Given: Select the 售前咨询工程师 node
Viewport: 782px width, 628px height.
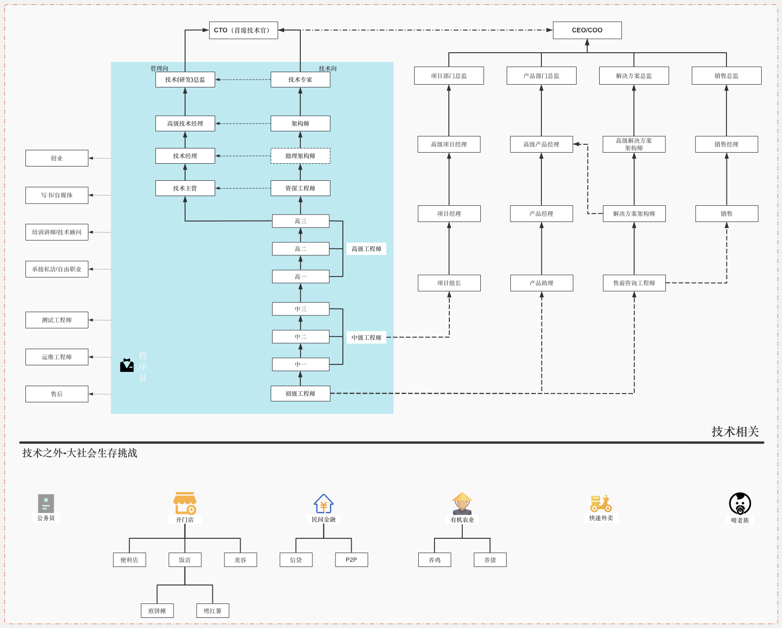Looking at the screenshot, I should (x=634, y=283).
